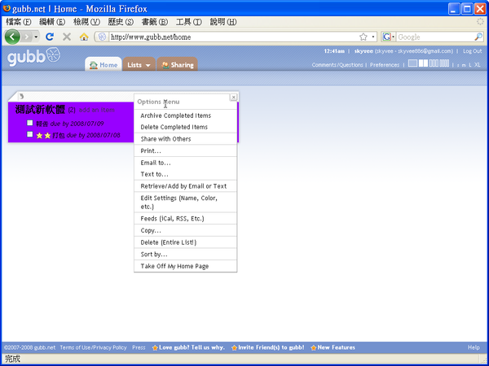The image size is (489, 366).
Task: Set text size to L
Action: pyautogui.click(x=470, y=65)
